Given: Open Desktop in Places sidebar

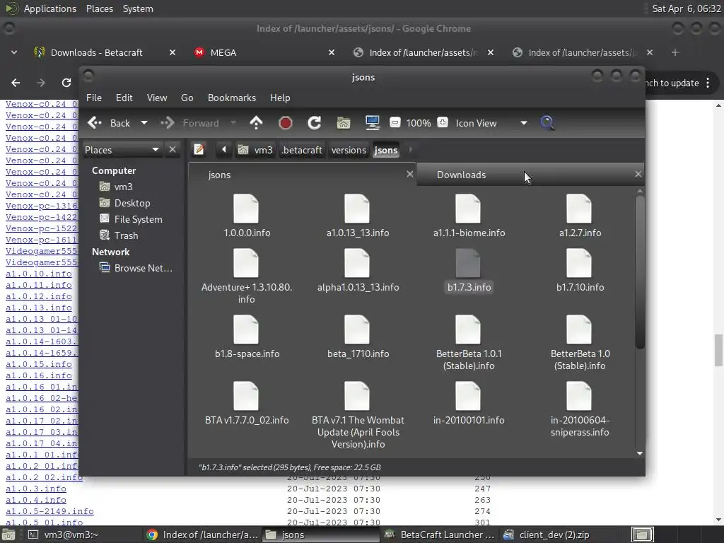Looking at the screenshot, I should 124,203.
